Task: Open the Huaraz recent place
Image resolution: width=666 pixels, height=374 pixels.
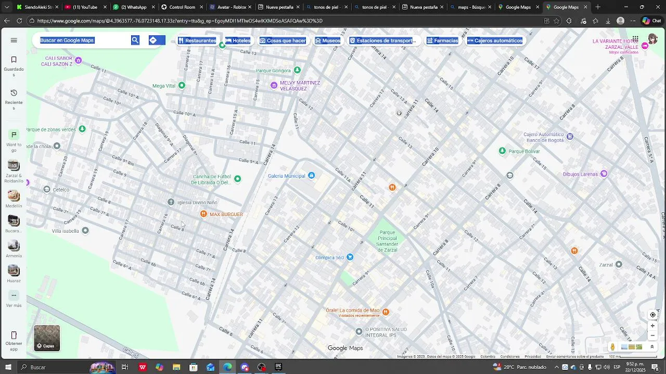Action: pyautogui.click(x=14, y=274)
